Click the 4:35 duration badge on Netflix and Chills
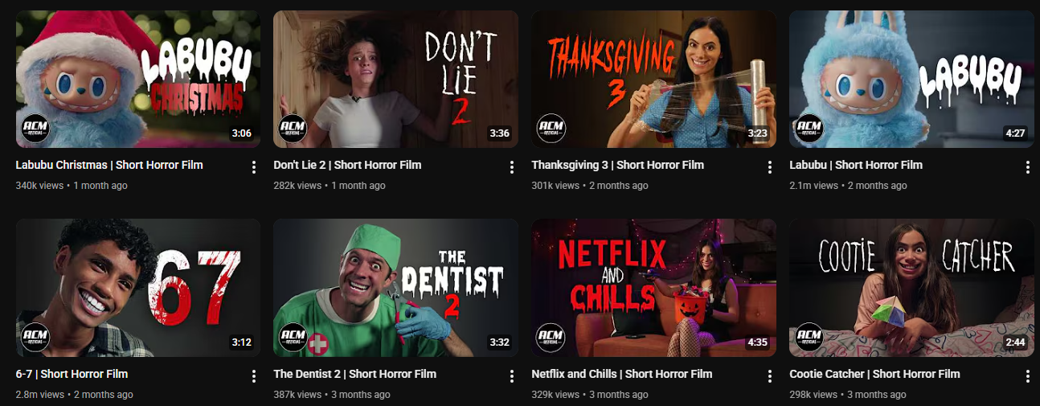Image resolution: width=1040 pixels, height=406 pixels. pyautogui.click(x=758, y=342)
